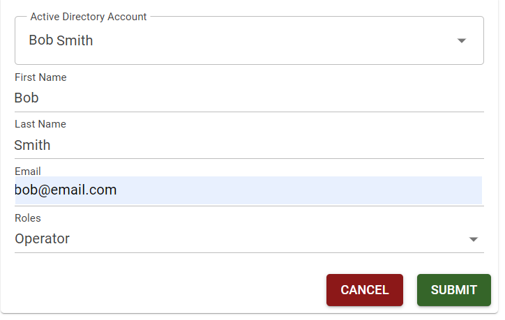The width and height of the screenshot is (505, 320).
Task: Focus the First Name input field
Action: click(248, 98)
